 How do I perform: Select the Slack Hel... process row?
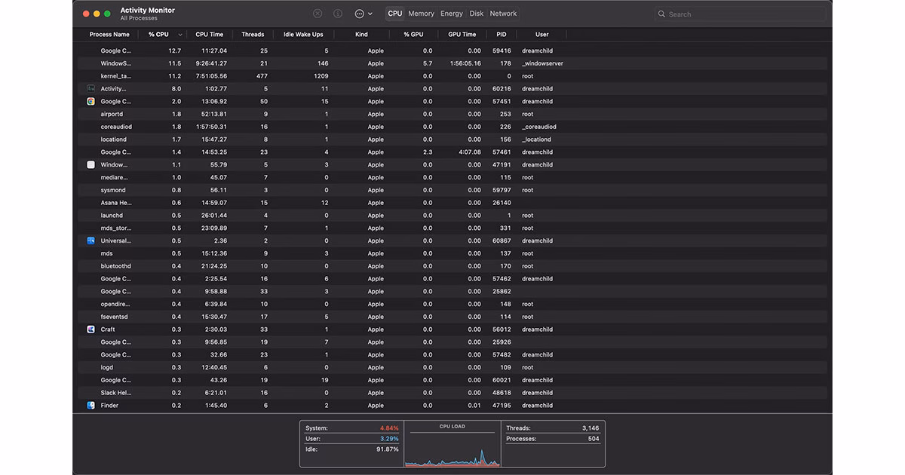click(452, 393)
